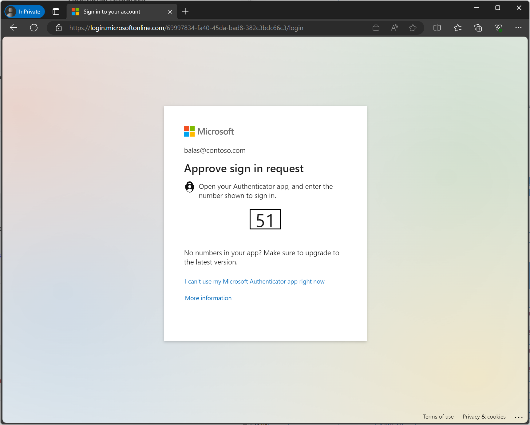
Task: Click the lock site information icon
Action: pyautogui.click(x=59, y=28)
